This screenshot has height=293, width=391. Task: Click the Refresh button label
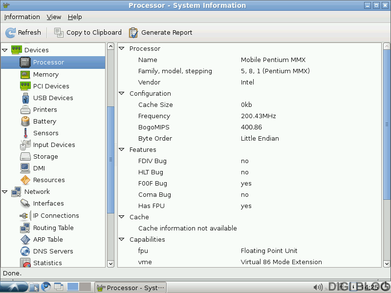tap(29, 33)
